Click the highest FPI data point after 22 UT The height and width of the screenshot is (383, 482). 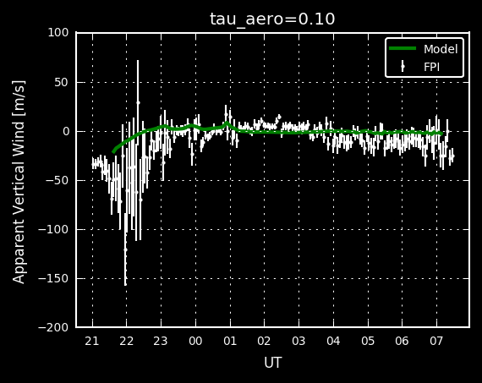pos(138,102)
